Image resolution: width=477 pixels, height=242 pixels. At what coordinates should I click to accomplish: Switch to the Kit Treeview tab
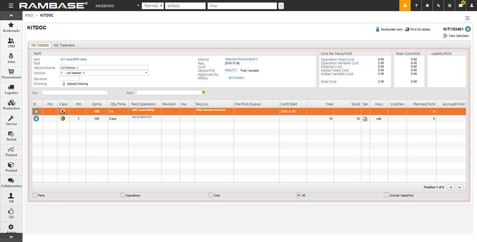tap(64, 45)
